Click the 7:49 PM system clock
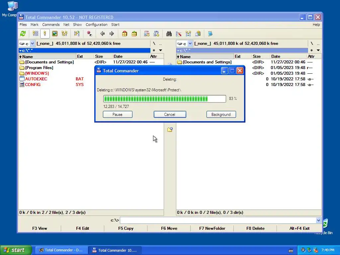This screenshot has width=340, height=255. tap(328, 250)
